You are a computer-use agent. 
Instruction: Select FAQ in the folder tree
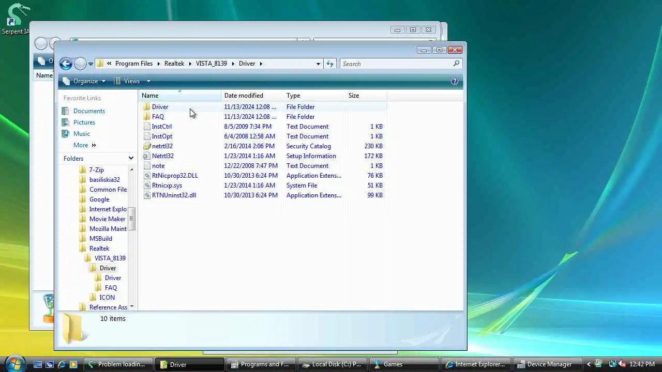[x=111, y=288]
